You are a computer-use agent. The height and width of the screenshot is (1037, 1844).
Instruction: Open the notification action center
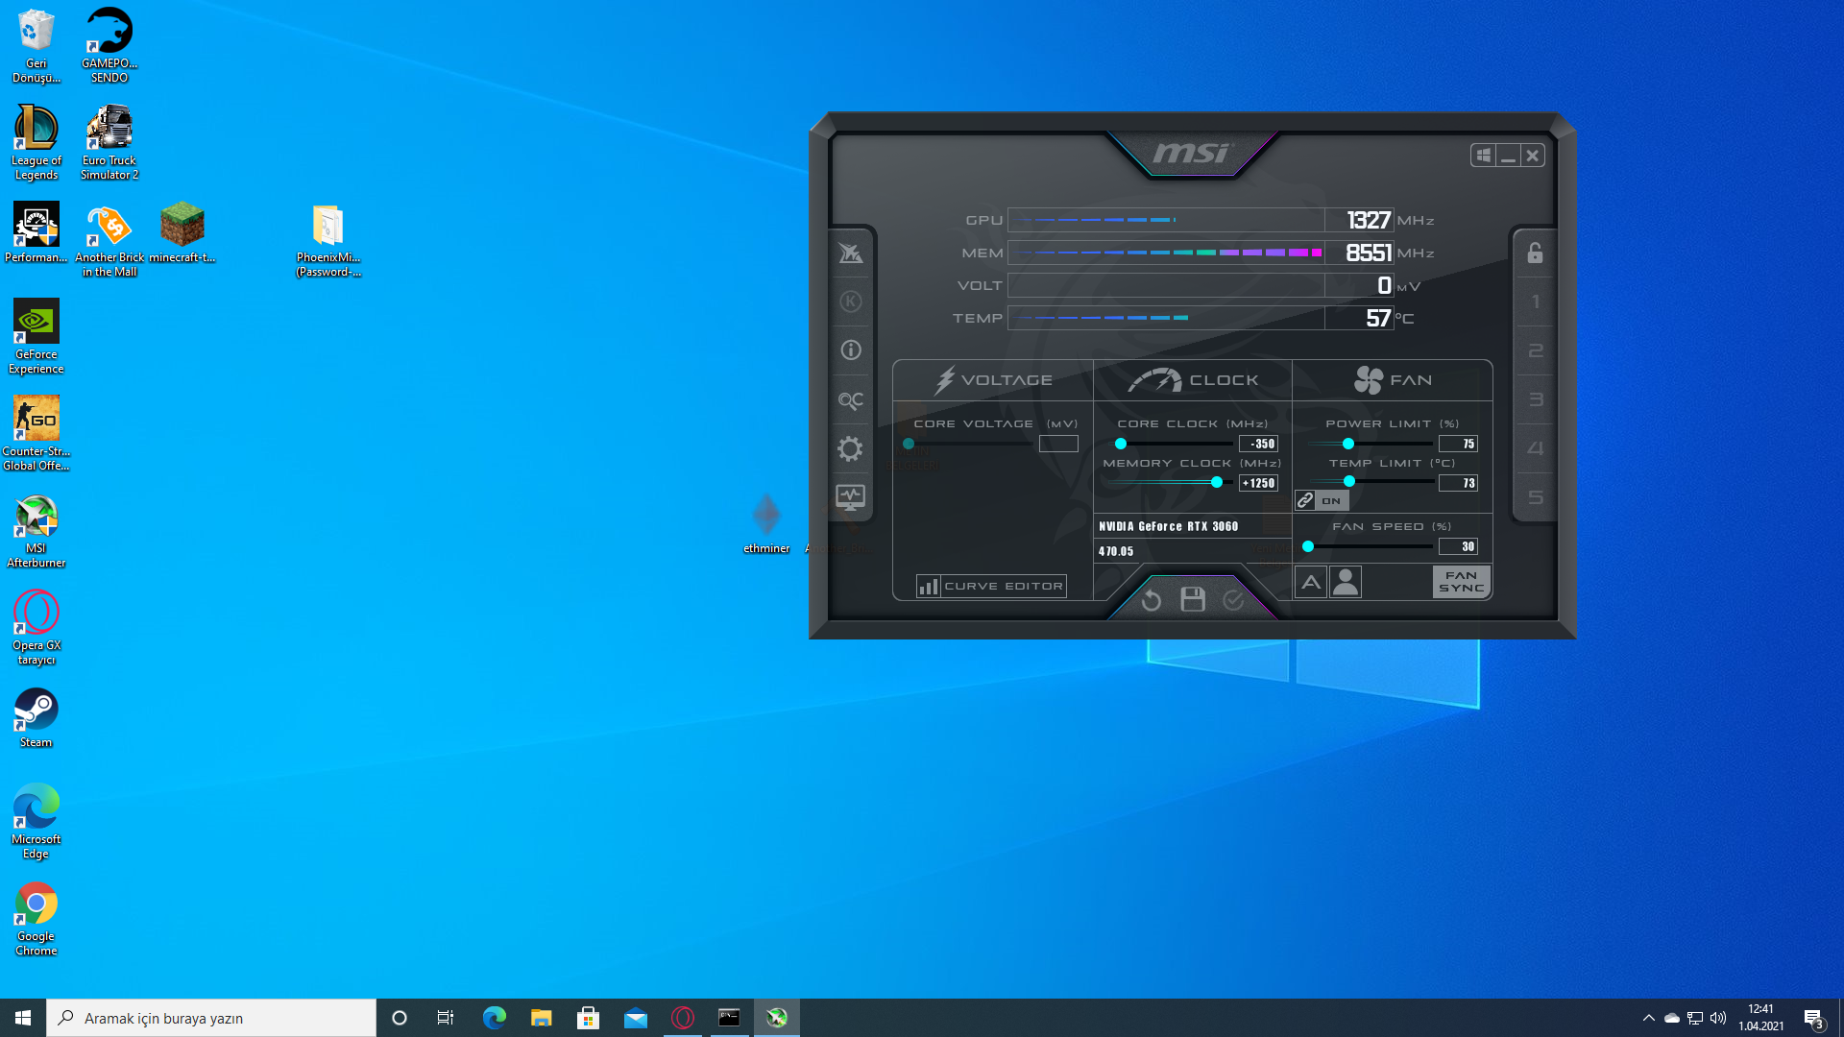(x=1813, y=1018)
